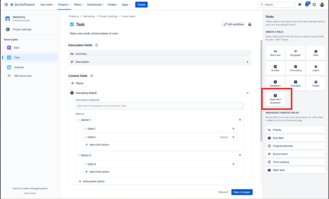Click Save changes

coord(242,192)
